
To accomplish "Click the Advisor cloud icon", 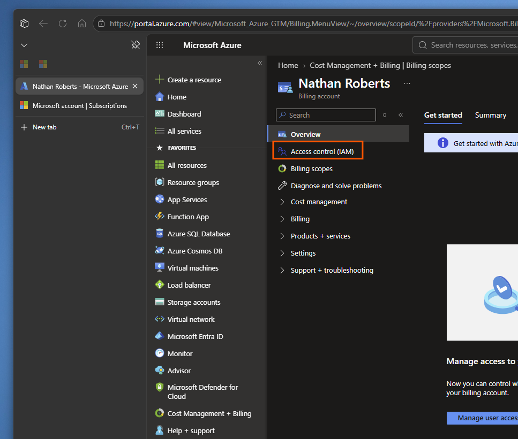I will pos(160,371).
